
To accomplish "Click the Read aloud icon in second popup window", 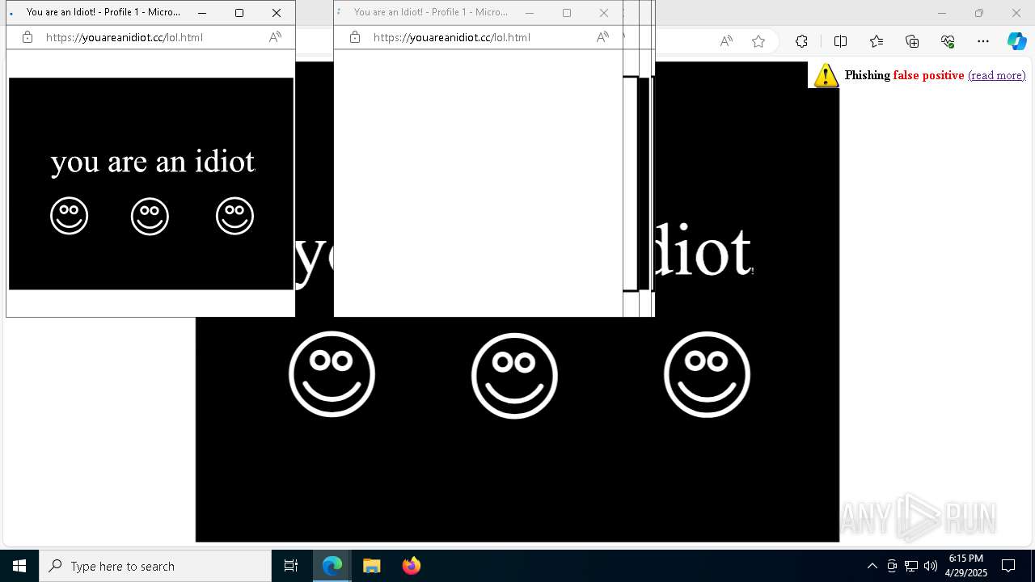I will click(x=602, y=37).
